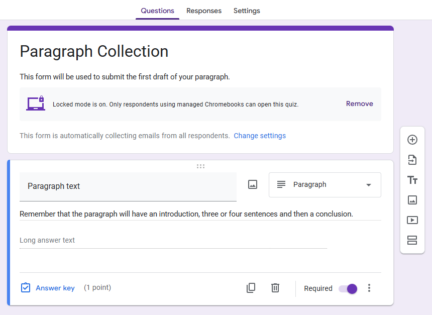Viewport: 432px width, 315px height.
Task: Click the Paragraph text question title field
Action: [x=128, y=186]
